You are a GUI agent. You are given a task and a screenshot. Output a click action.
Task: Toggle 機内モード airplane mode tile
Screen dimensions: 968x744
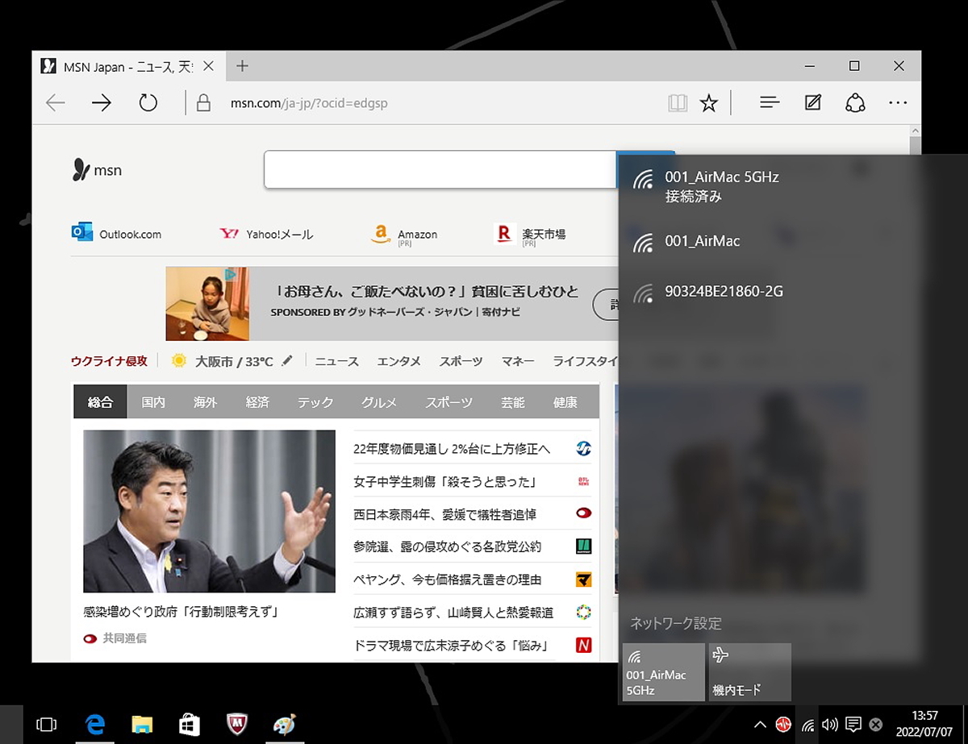click(749, 672)
